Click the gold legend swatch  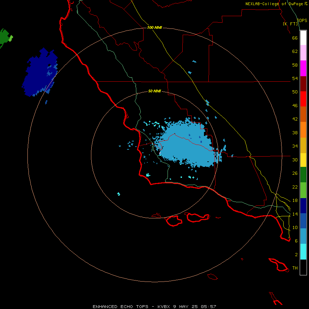[303, 145]
